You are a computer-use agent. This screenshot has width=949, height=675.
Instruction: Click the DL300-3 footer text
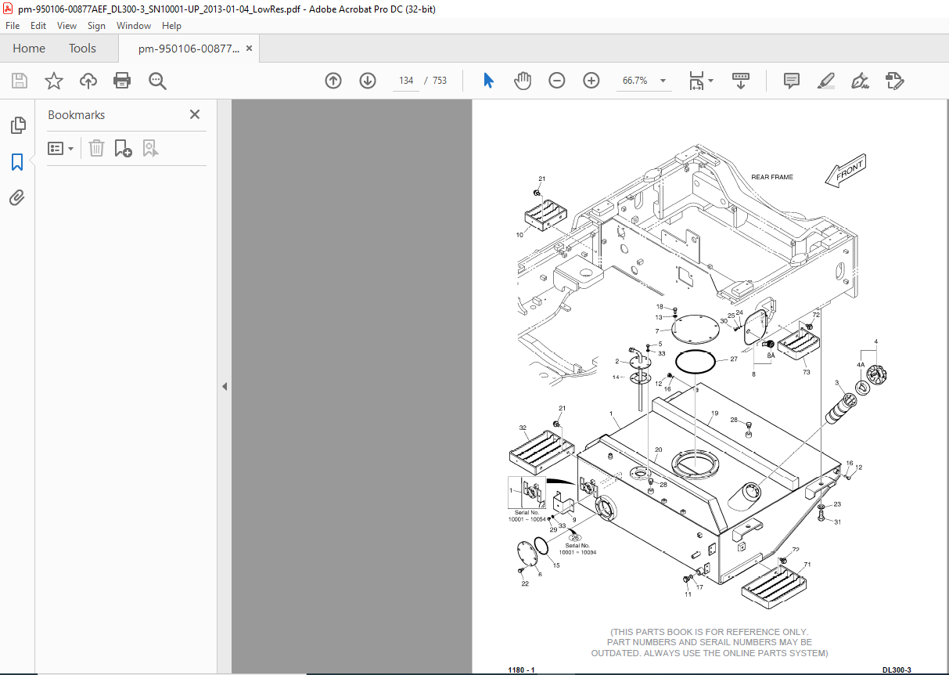[x=897, y=670]
